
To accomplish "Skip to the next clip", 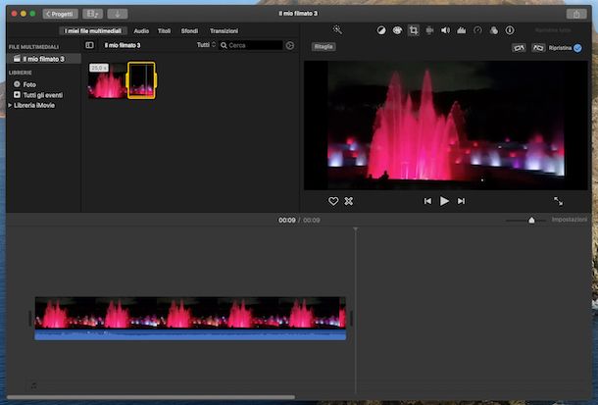I will pos(461,201).
